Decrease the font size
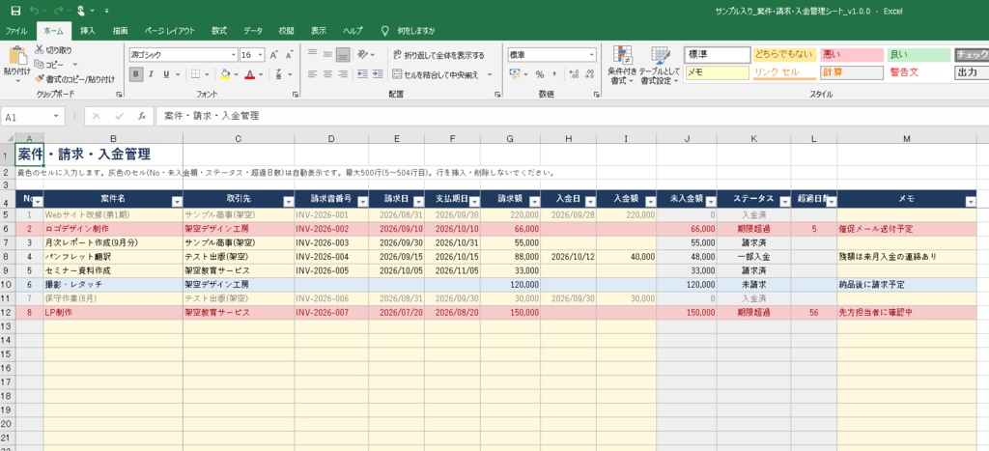989x451 pixels. tap(289, 55)
